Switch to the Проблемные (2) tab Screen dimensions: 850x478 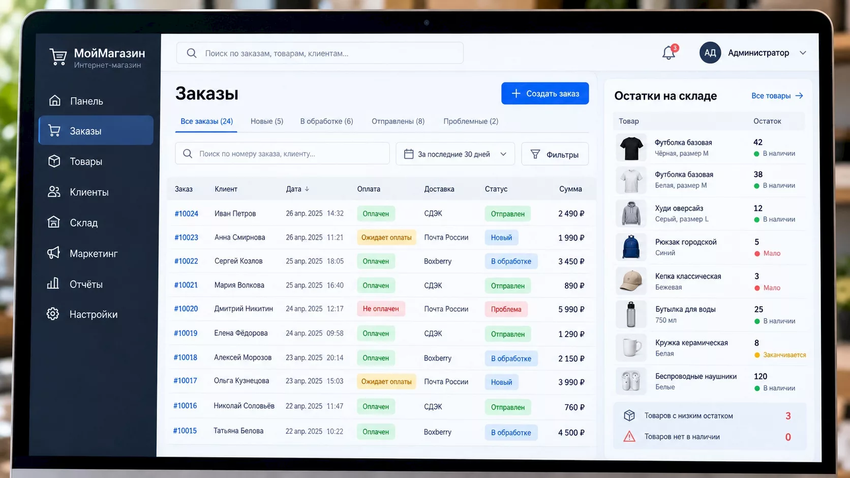(471, 121)
